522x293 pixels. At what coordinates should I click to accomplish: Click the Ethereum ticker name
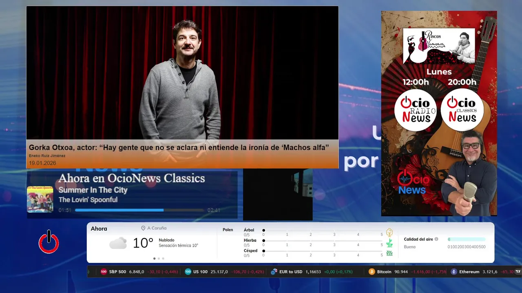tap(469, 271)
